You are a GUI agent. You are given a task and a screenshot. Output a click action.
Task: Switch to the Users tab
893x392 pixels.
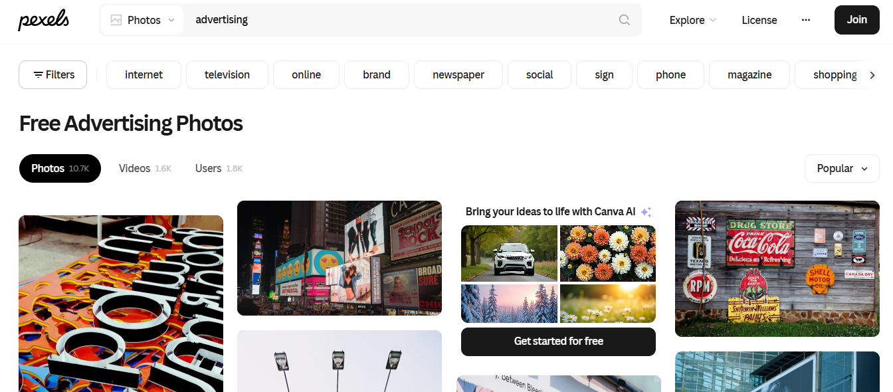pyautogui.click(x=208, y=168)
